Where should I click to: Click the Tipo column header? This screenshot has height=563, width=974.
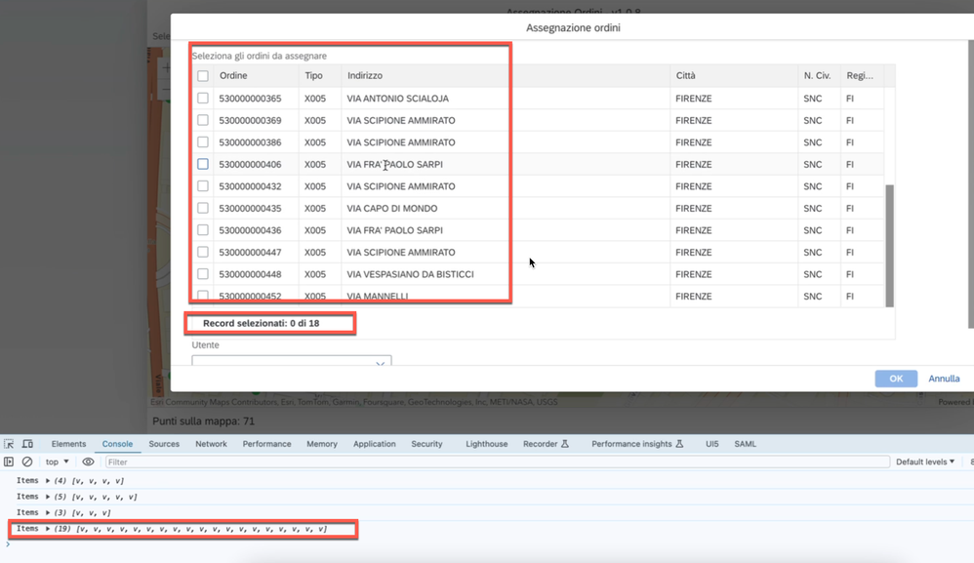coord(320,76)
